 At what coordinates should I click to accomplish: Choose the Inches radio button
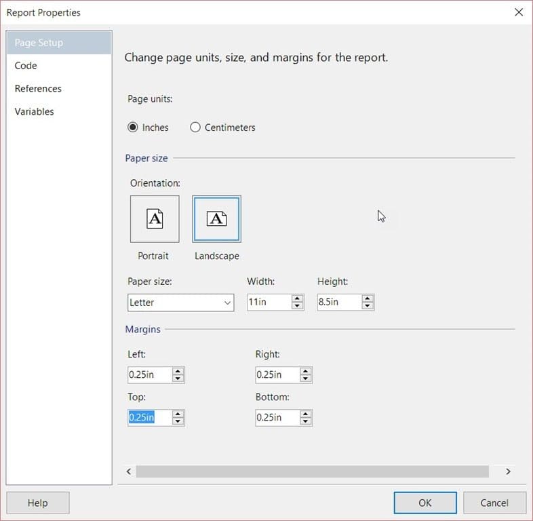[132, 127]
